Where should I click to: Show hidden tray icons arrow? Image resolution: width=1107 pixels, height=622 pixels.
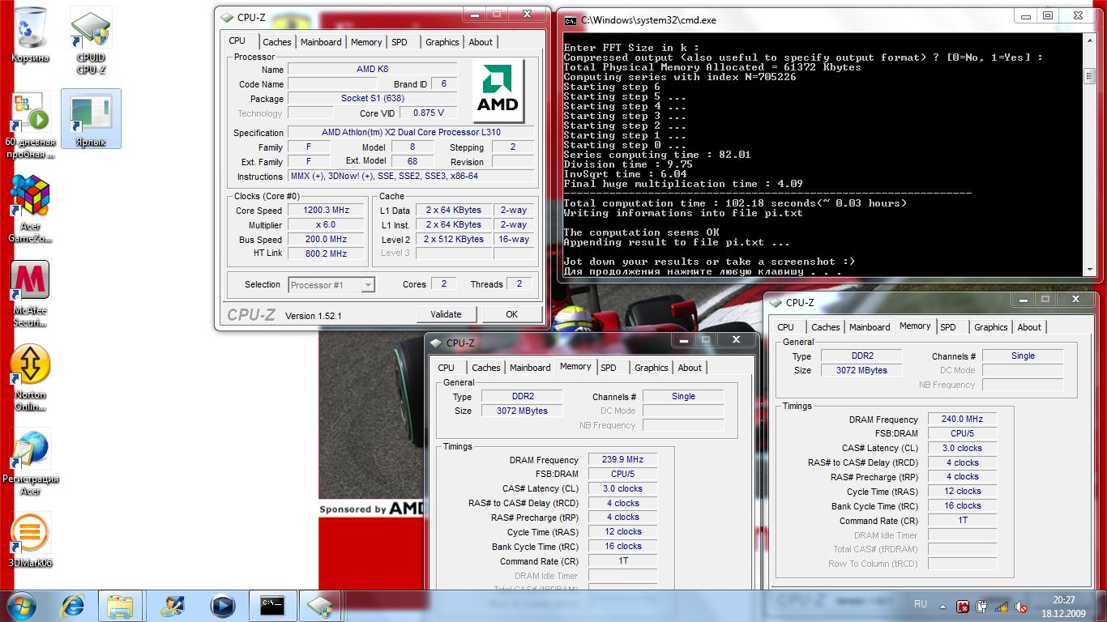(x=942, y=607)
